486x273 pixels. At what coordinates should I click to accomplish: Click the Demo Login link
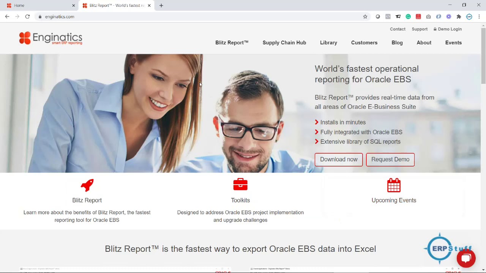click(448, 29)
